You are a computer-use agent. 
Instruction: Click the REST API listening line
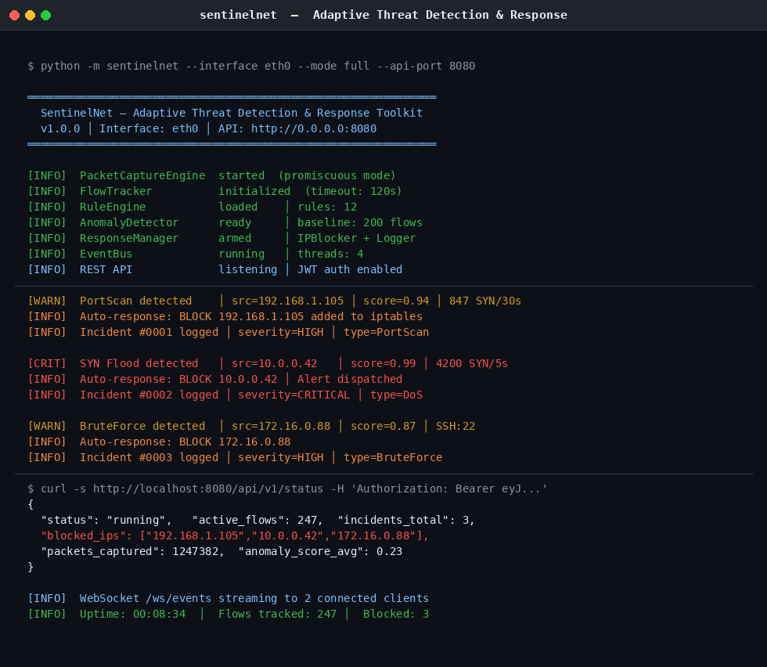tap(214, 269)
